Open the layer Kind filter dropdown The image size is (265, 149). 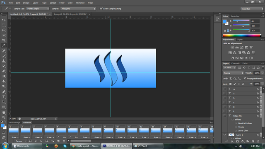point(229,67)
